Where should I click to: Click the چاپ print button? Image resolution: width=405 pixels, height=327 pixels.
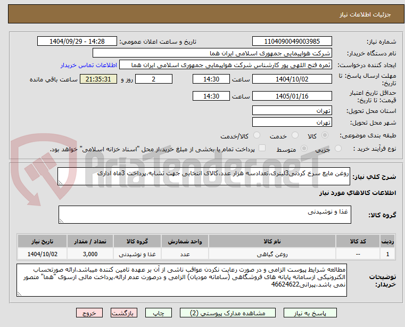pos(159,313)
